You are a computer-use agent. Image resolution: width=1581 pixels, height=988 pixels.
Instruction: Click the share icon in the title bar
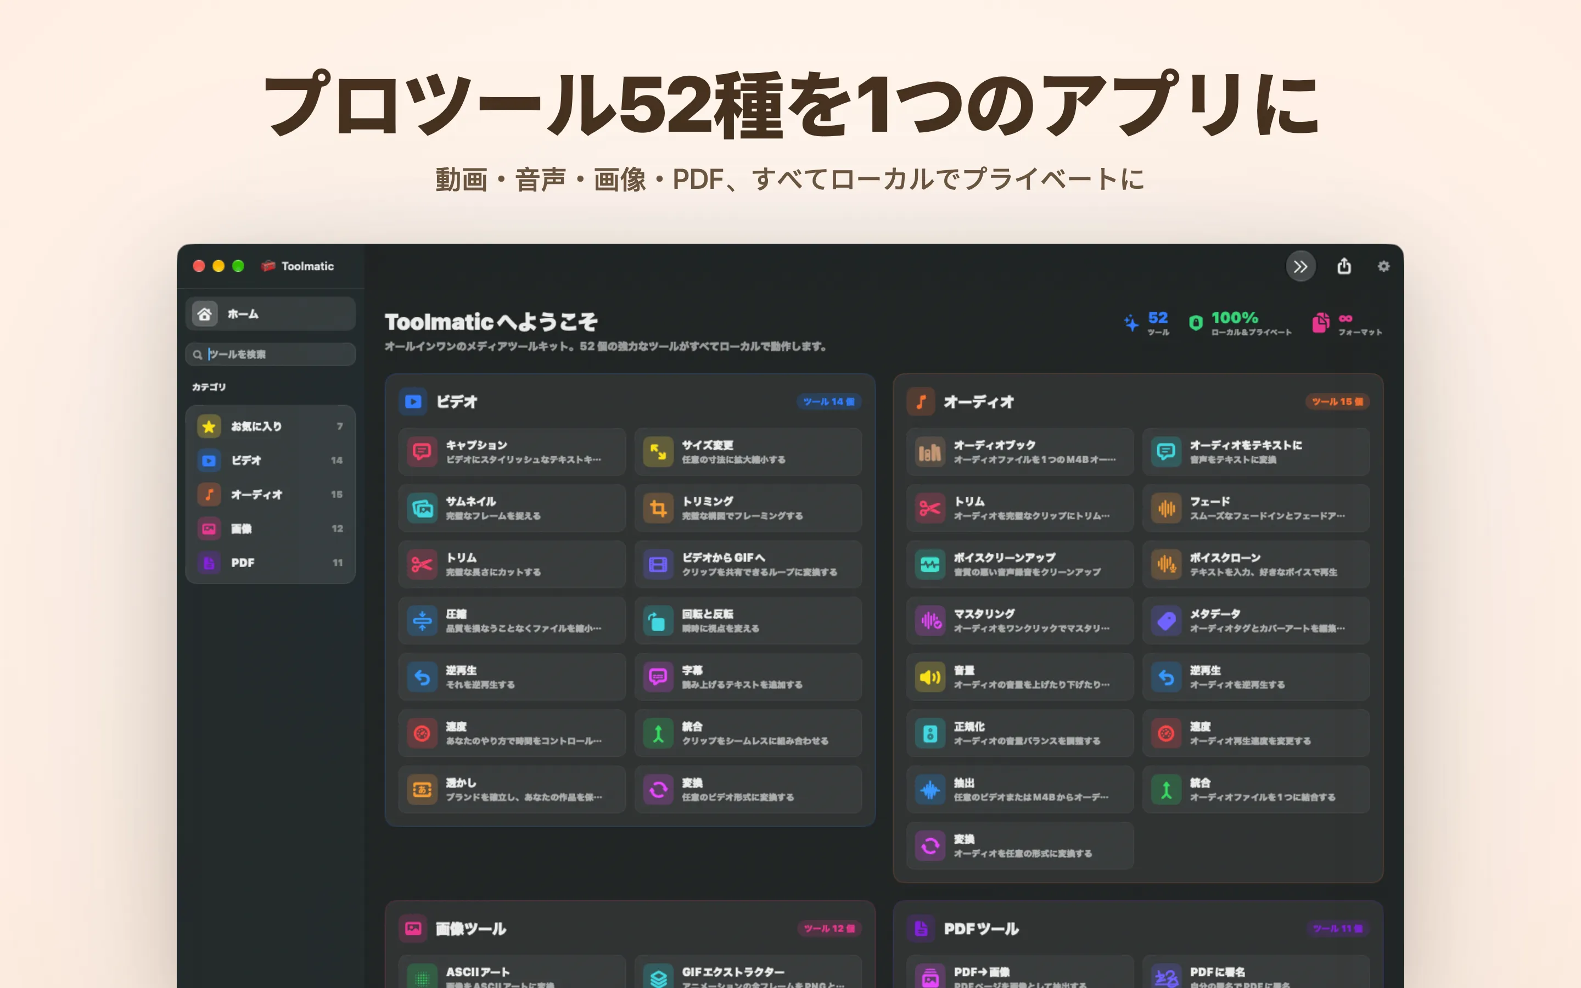pos(1344,266)
